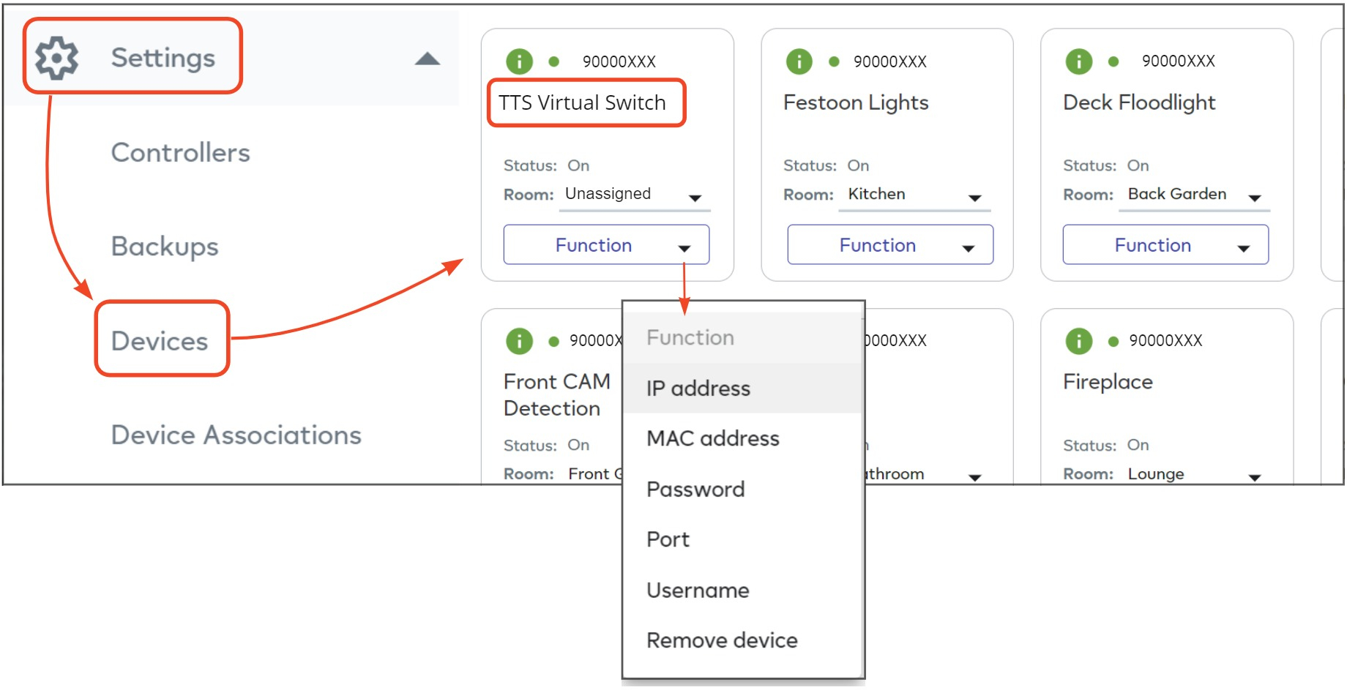The width and height of the screenshot is (1347, 690).
Task: Click the Back Garden room selector for Deck Floodlight
Action: [1255, 196]
